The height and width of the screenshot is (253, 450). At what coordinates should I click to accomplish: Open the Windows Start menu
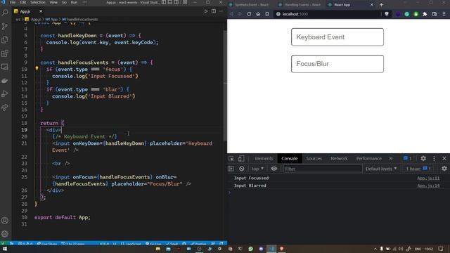point(5,249)
